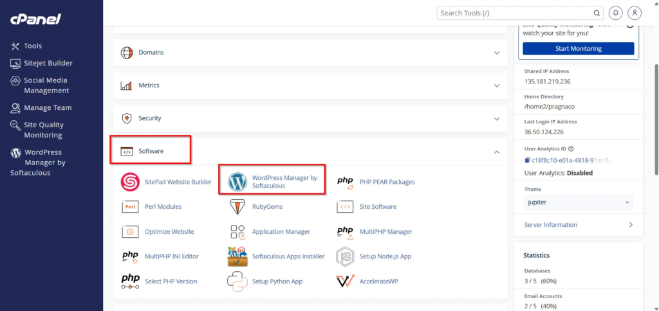Click the shared IP 135.181.219.236 text

547,82
